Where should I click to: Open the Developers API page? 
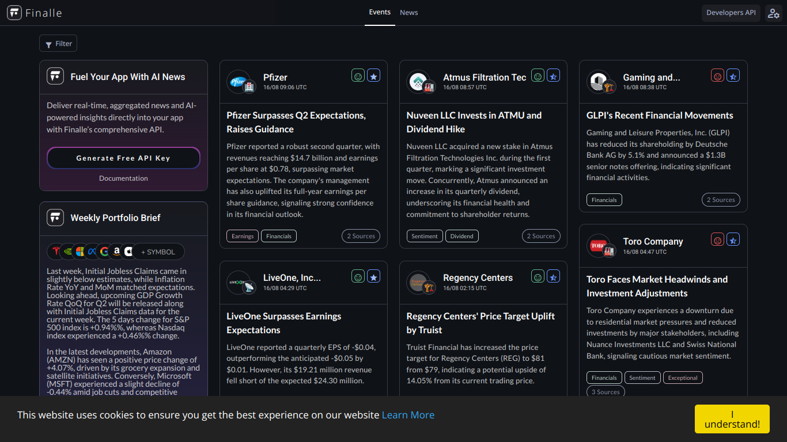[731, 13]
